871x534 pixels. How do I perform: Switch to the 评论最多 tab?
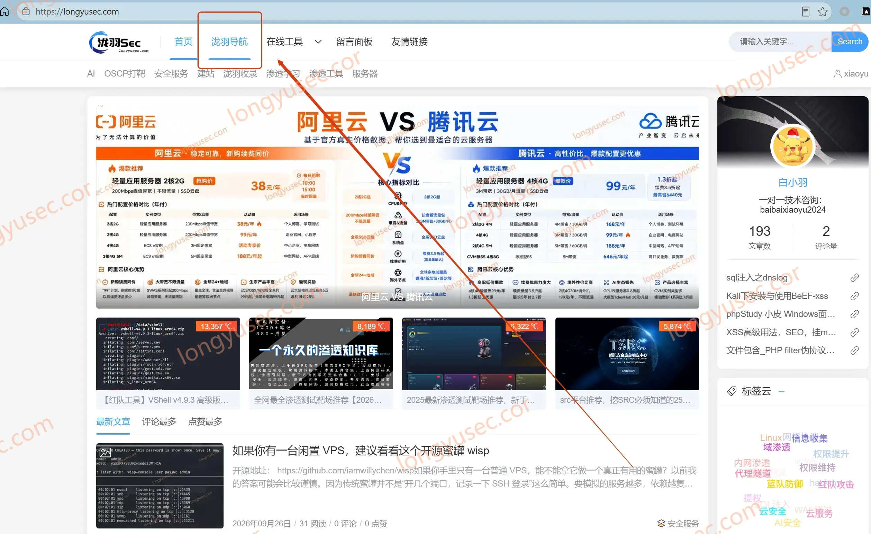(159, 421)
